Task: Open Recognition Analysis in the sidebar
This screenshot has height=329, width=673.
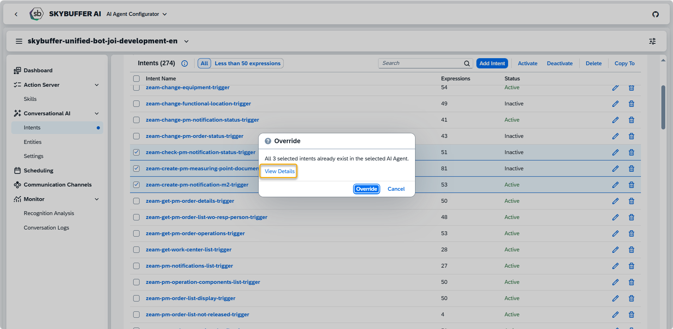Action: [49, 213]
